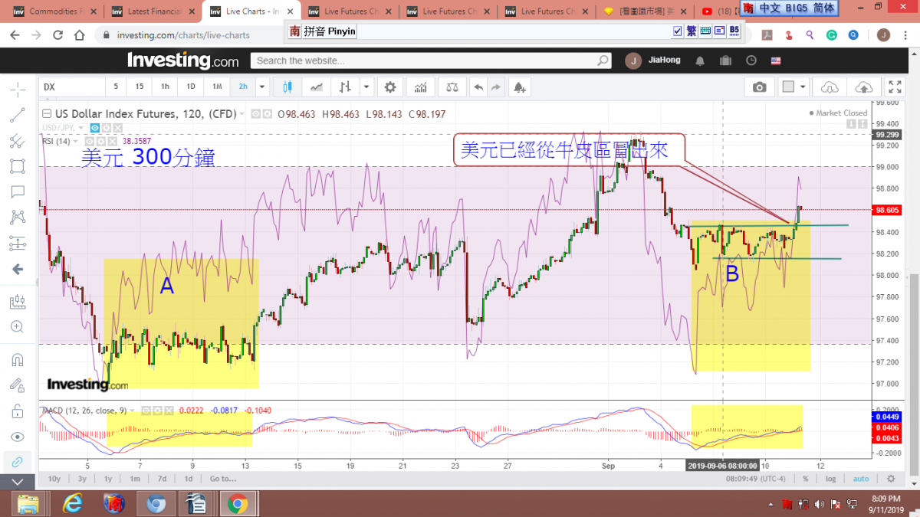The width and height of the screenshot is (920, 517).
Task: Expand the time interval dropdown arrow beside 2h
Action: tap(262, 87)
